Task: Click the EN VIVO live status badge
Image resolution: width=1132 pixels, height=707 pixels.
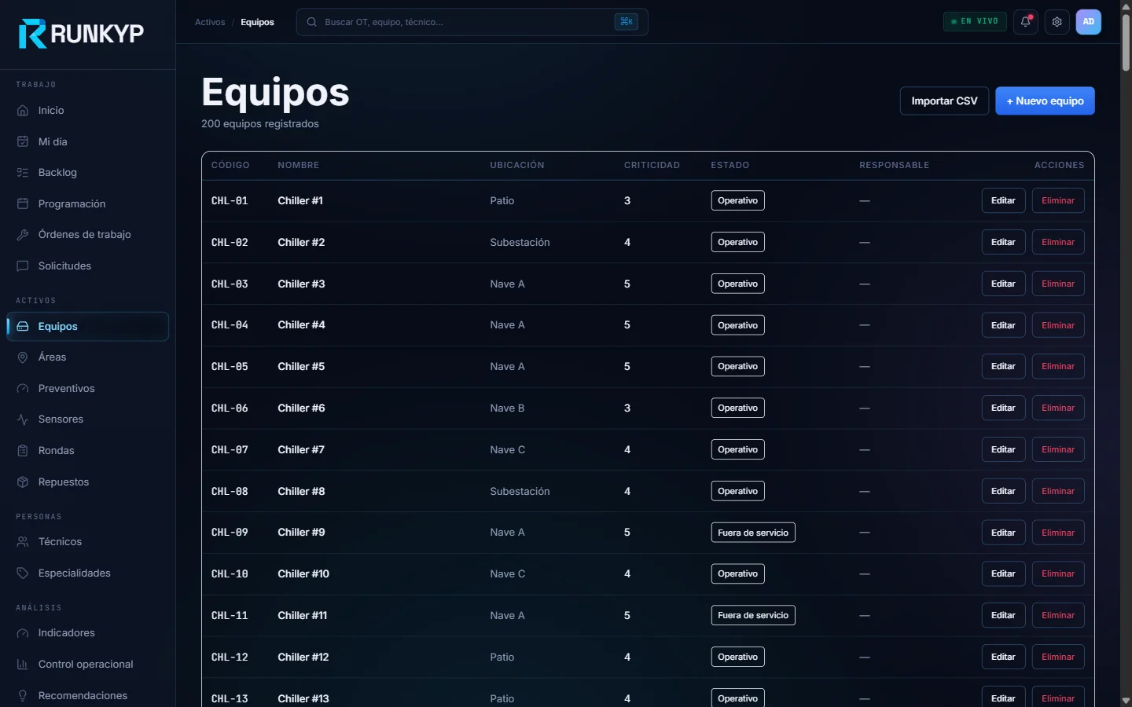Action: [975, 22]
